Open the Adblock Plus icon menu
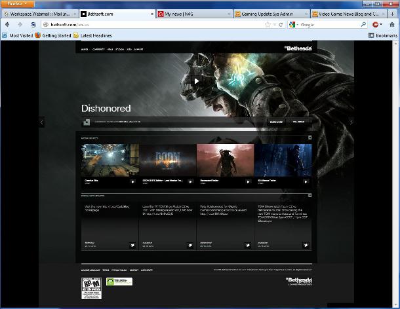 (377, 25)
